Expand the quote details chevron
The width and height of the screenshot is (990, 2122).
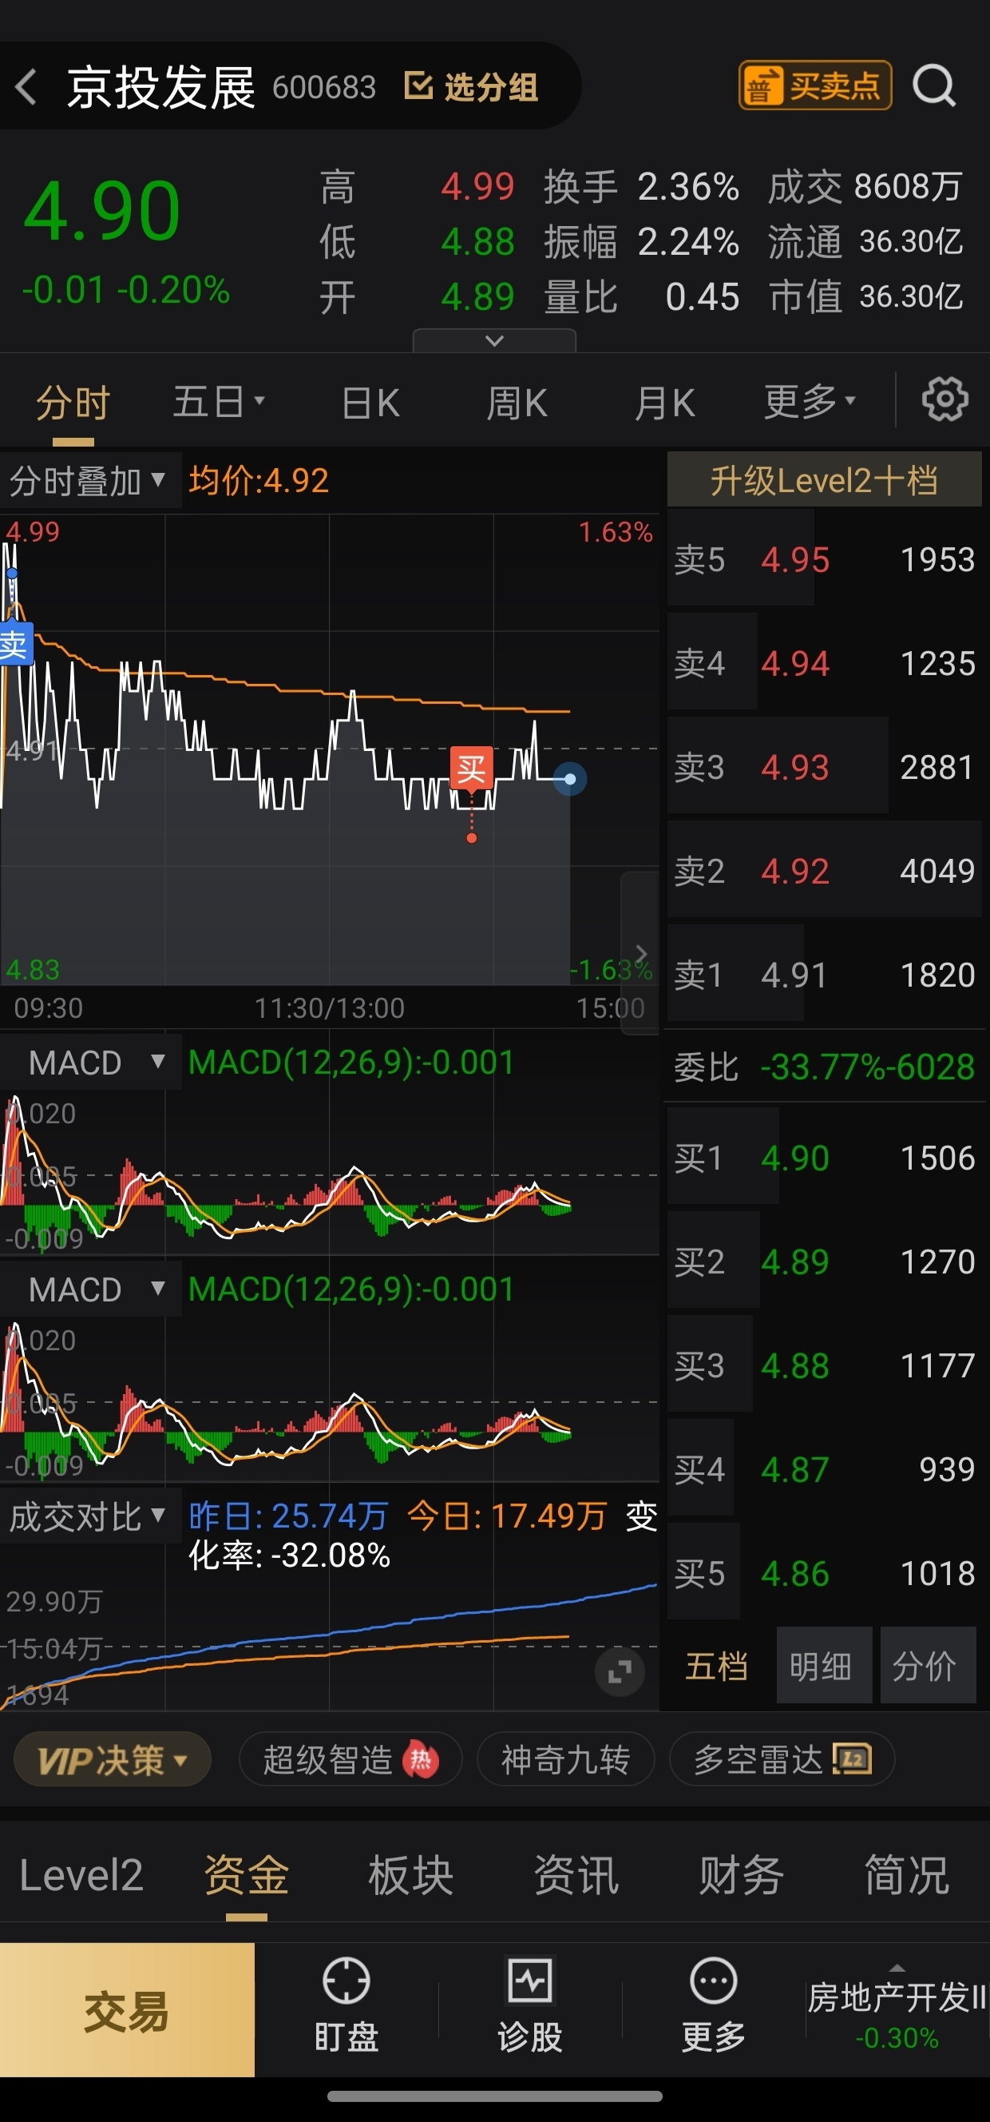(494, 340)
